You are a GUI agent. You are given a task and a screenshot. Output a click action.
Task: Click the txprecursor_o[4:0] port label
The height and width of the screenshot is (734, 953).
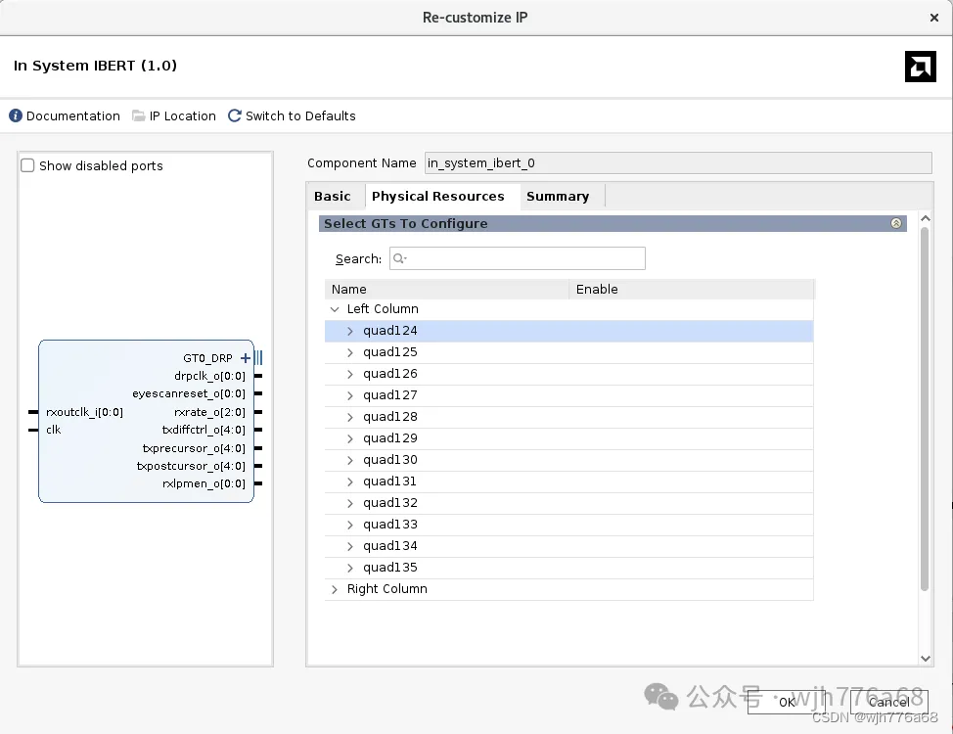point(194,448)
